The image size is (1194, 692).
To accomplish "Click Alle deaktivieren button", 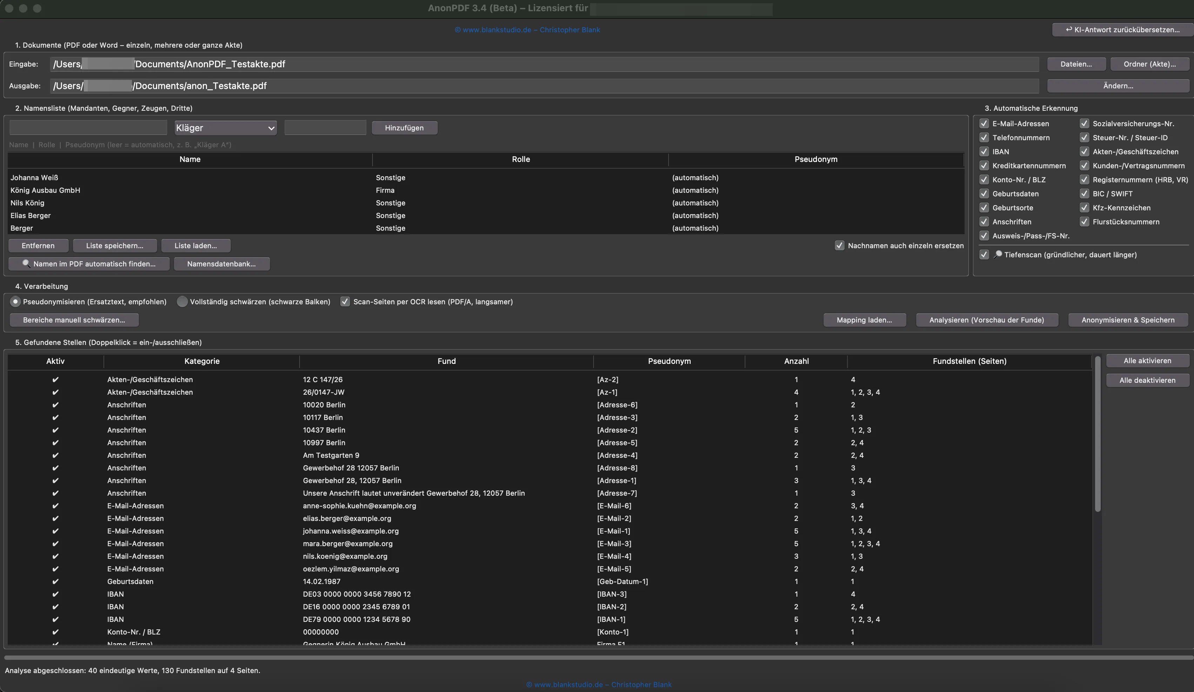I will 1147,380.
